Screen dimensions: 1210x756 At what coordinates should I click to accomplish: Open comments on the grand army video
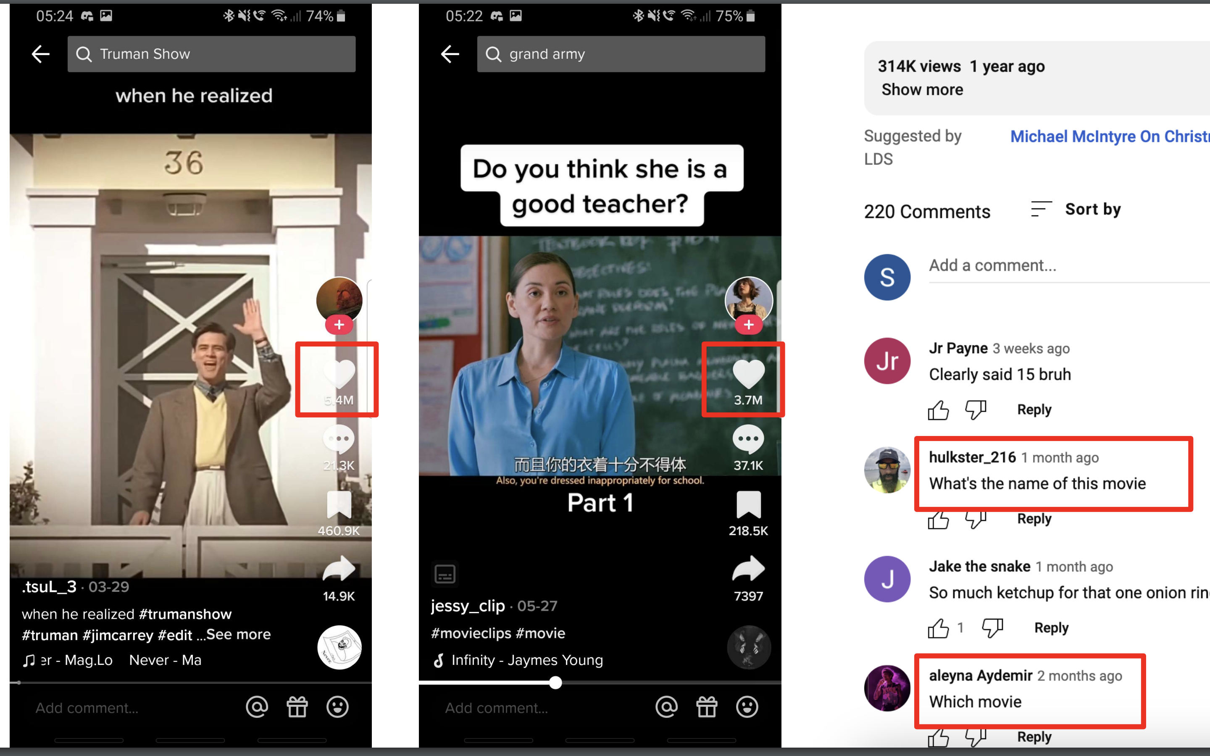click(748, 439)
